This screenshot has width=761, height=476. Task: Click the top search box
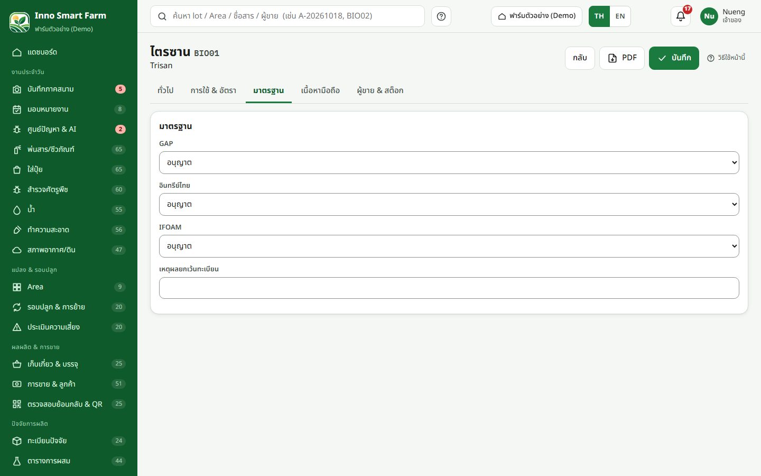pos(287,16)
